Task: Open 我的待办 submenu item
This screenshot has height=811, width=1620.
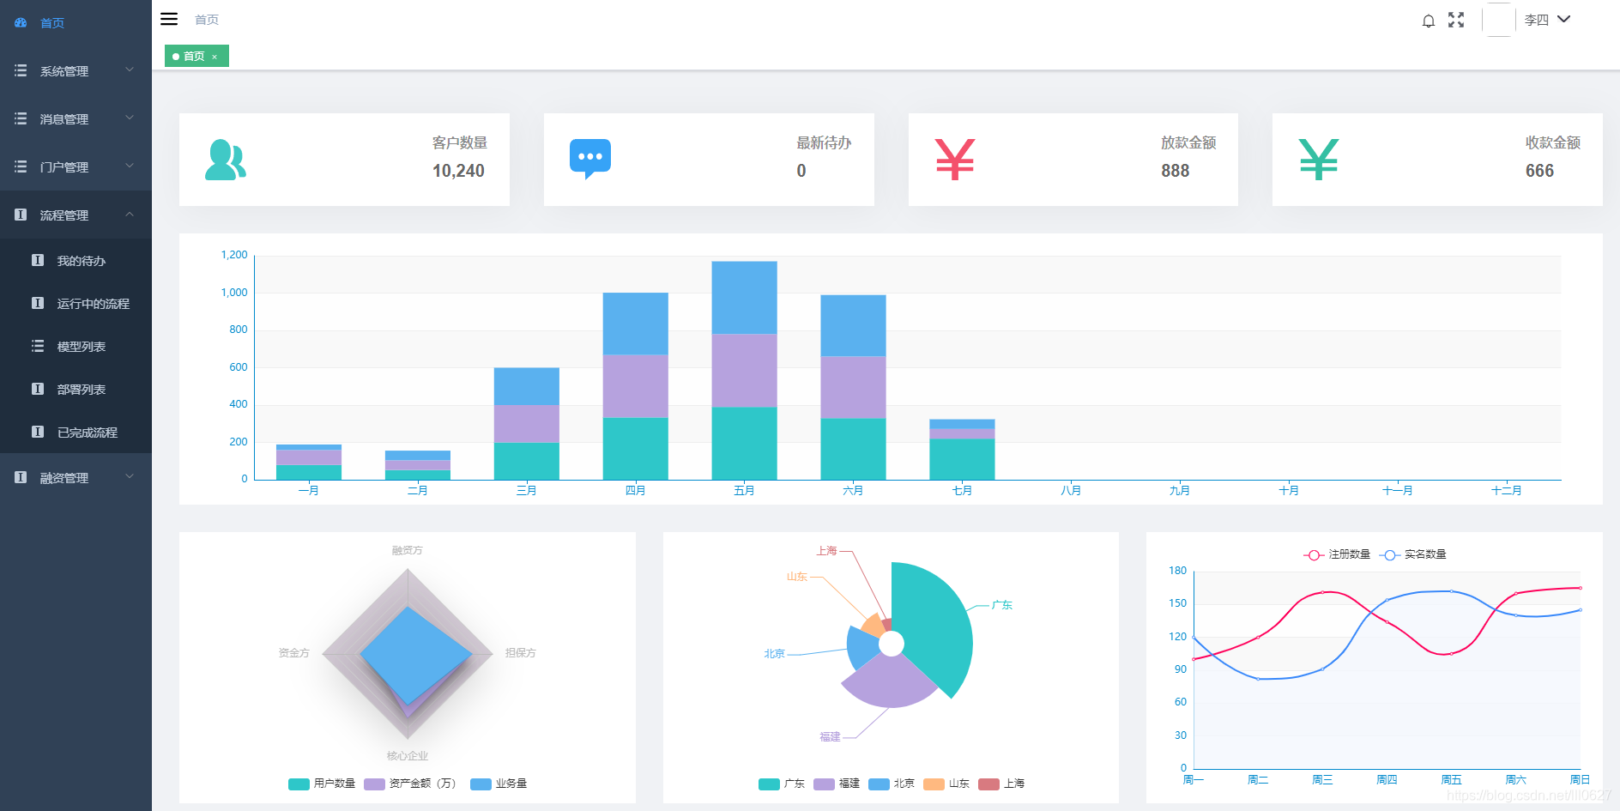Action: [76, 260]
